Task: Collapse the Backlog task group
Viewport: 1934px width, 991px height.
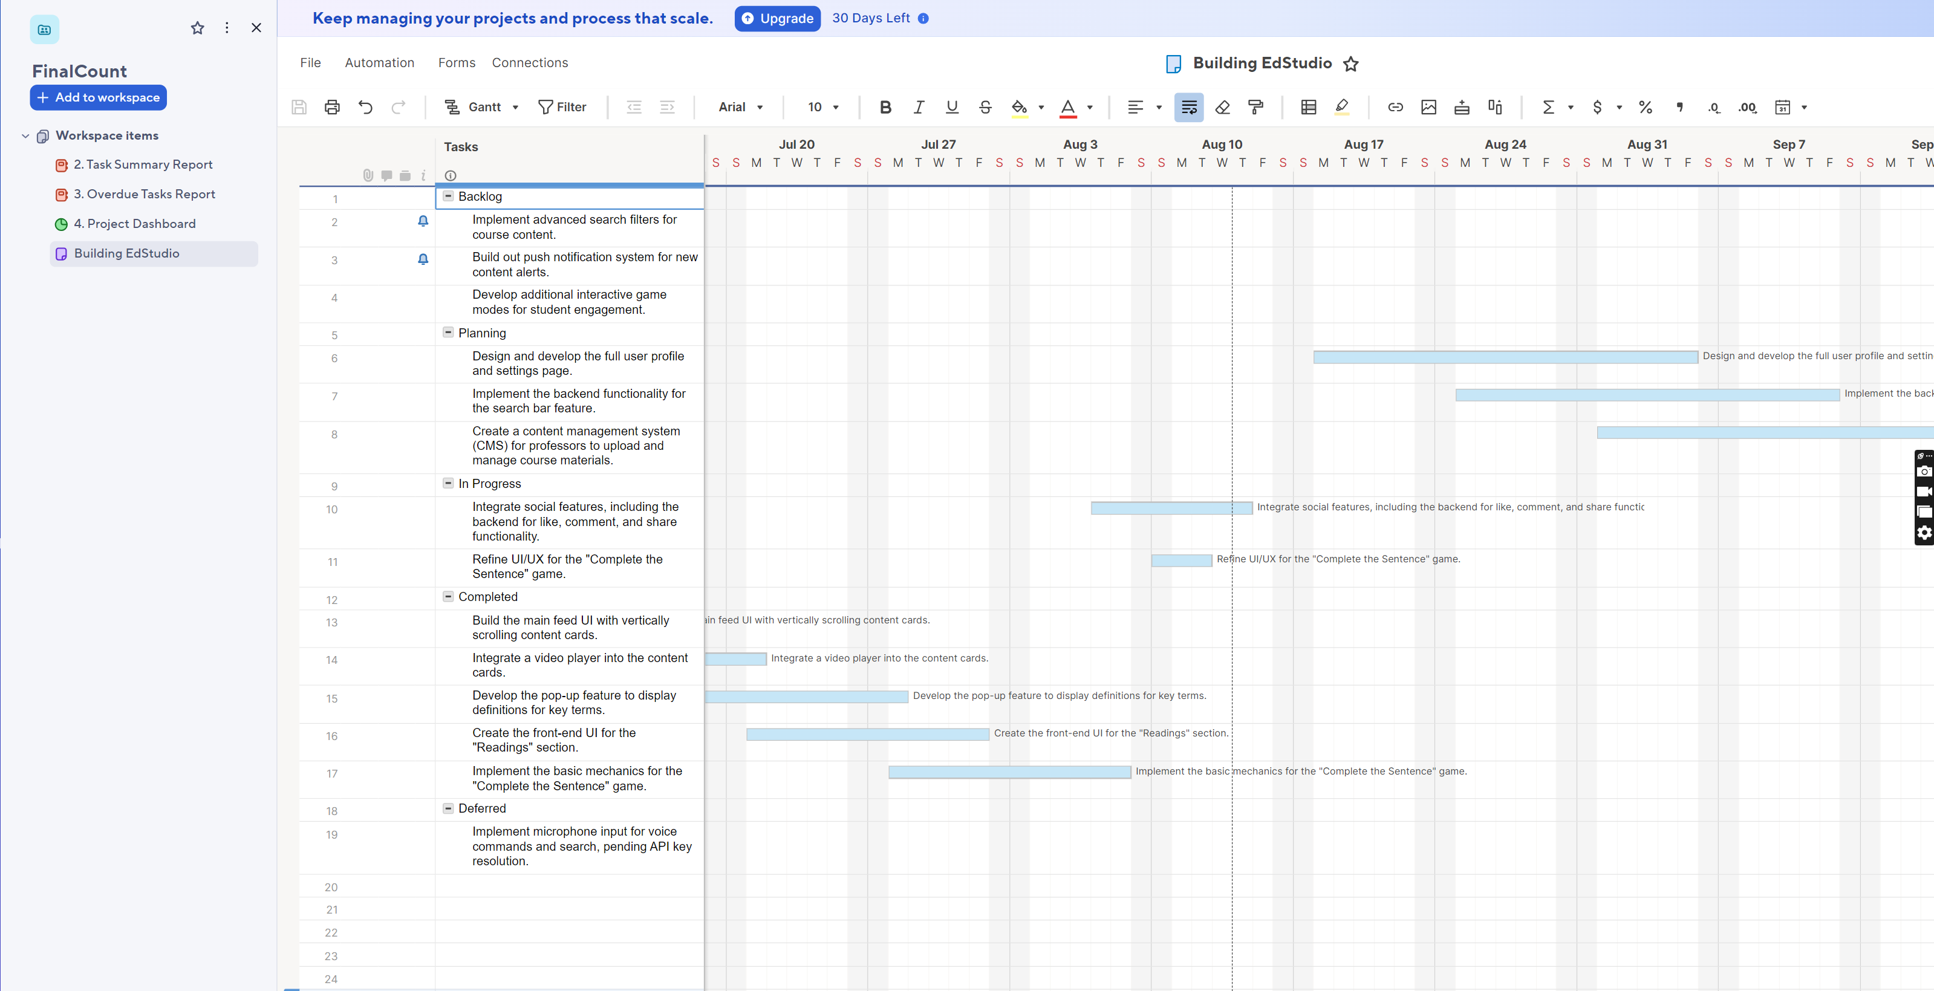Action: (448, 196)
